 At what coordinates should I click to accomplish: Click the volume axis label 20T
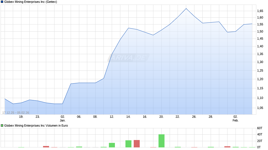pyautogui.click(x=260, y=141)
